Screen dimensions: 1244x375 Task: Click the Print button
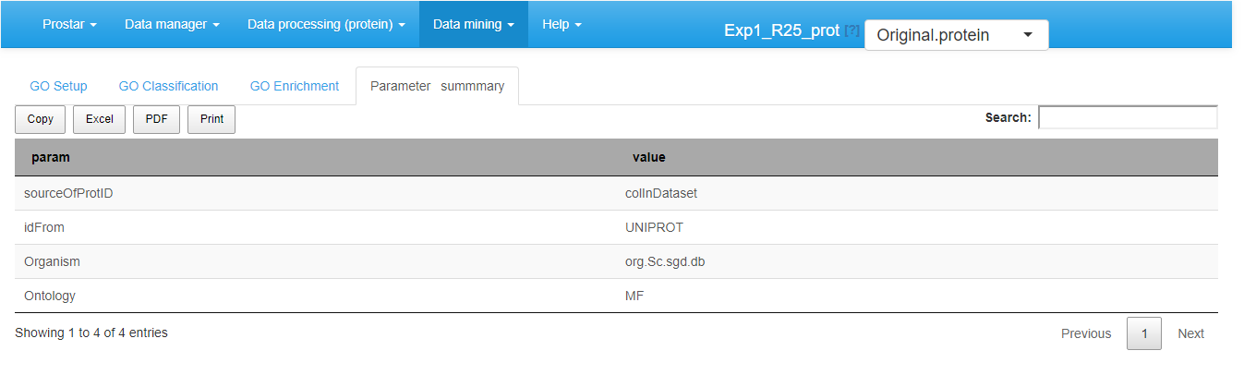point(211,119)
